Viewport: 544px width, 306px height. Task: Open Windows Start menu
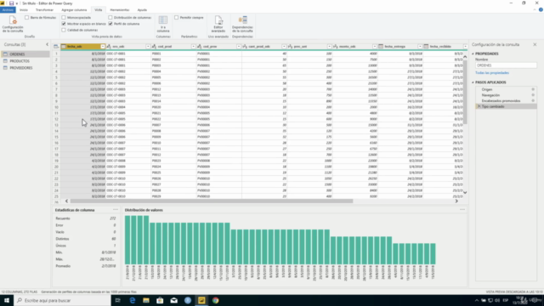pos(7,300)
